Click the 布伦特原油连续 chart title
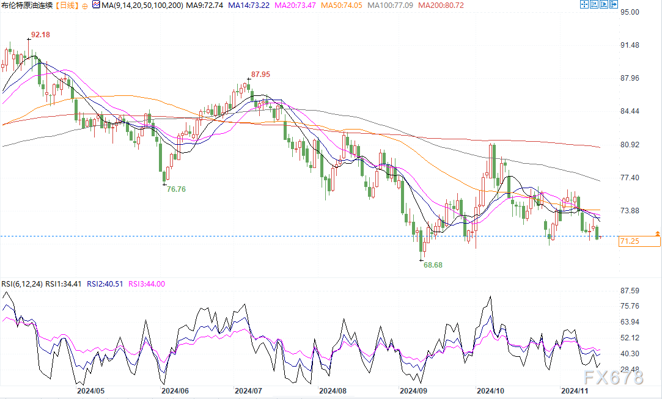The image size is (662, 399). 27,5
